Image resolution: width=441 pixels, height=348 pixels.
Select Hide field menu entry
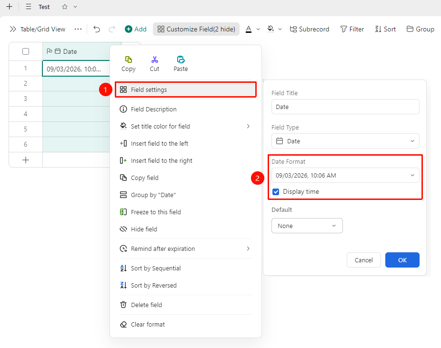click(186, 229)
